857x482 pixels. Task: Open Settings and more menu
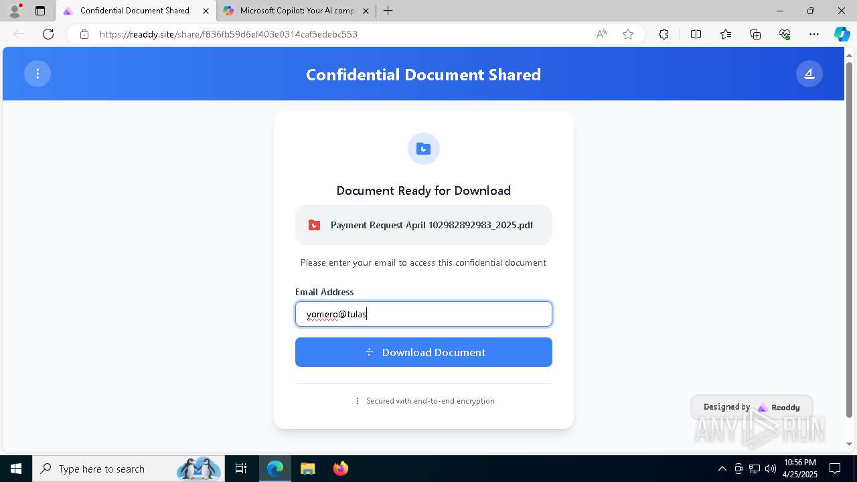814,34
